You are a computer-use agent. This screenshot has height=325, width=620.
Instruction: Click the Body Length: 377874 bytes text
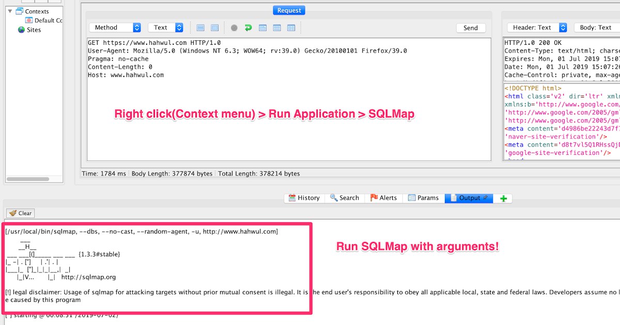click(x=172, y=173)
